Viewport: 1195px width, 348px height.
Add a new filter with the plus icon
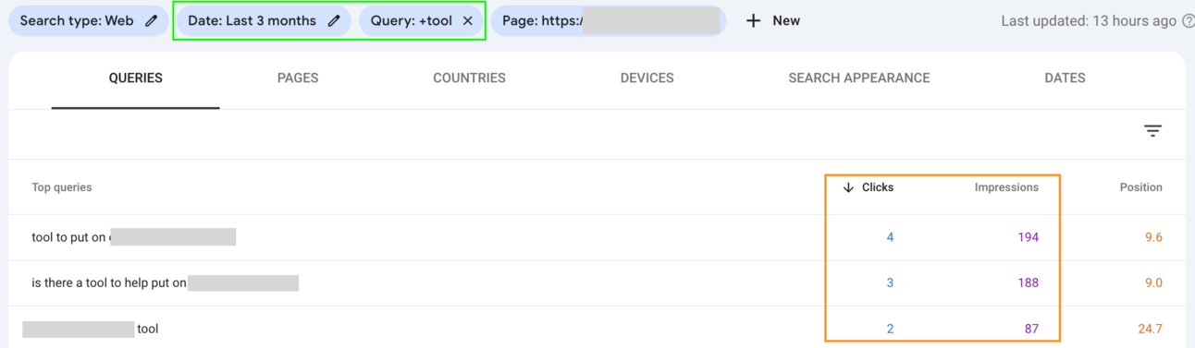tap(753, 20)
